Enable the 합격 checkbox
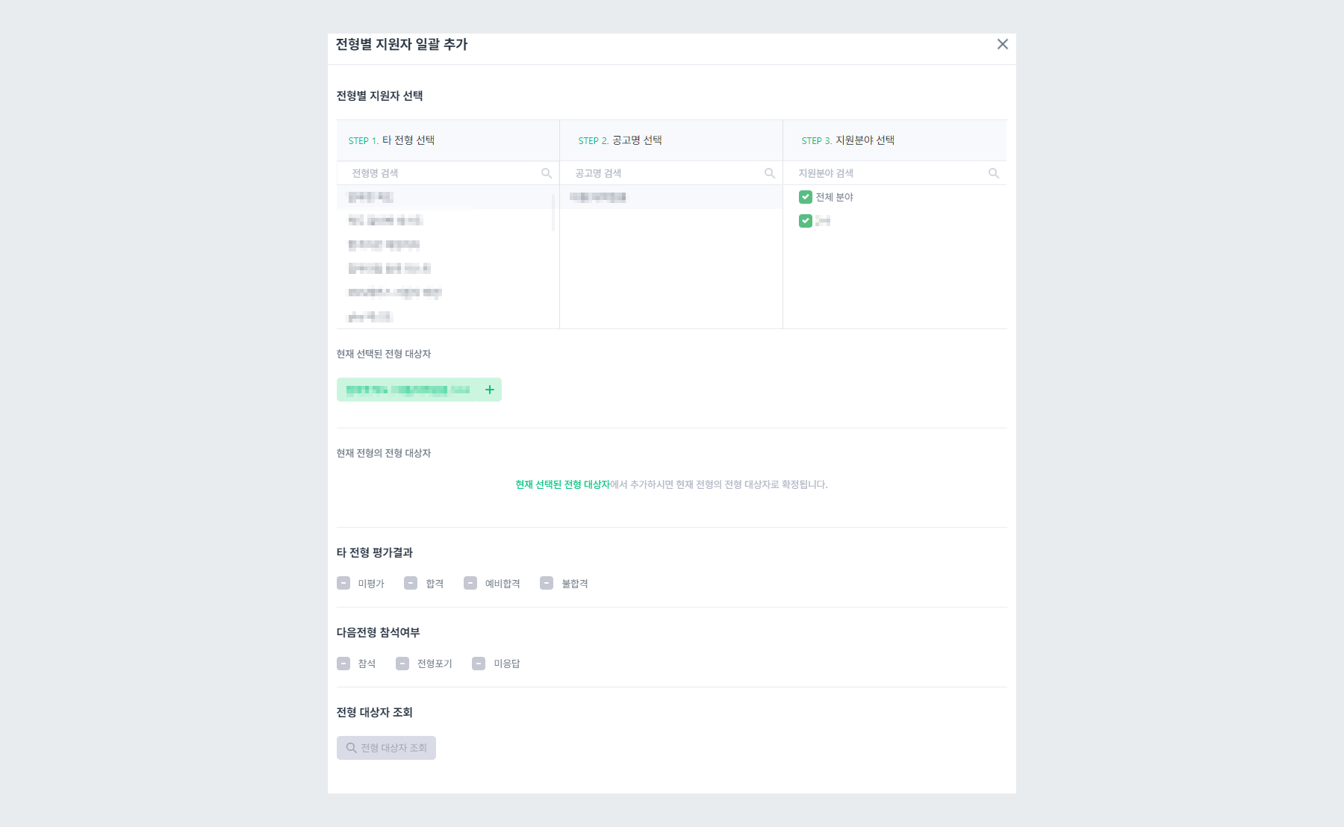This screenshot has width=1344, height=827. (x=410, y=583)
